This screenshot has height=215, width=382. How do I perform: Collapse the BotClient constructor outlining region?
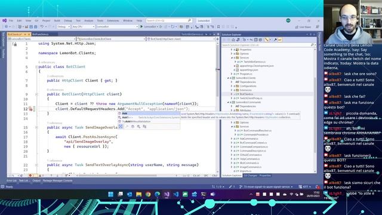click(36, 94)
